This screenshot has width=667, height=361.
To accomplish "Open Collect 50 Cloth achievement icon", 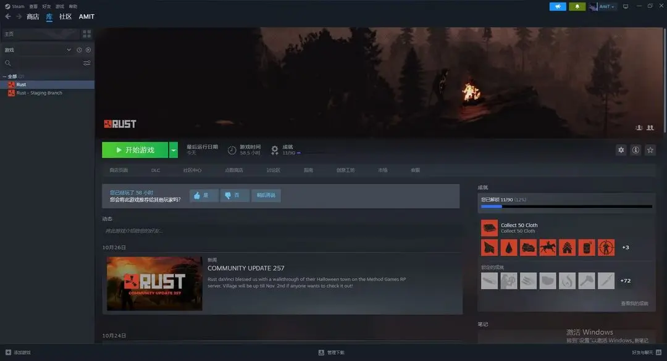I will (x=489, y=228).
